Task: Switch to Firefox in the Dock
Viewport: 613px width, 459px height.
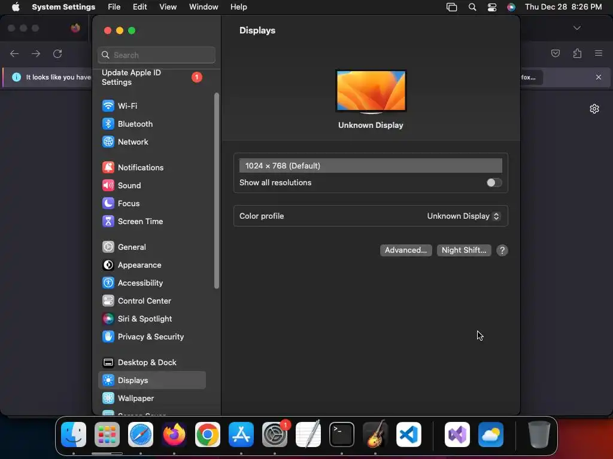Action: point(174,434)
